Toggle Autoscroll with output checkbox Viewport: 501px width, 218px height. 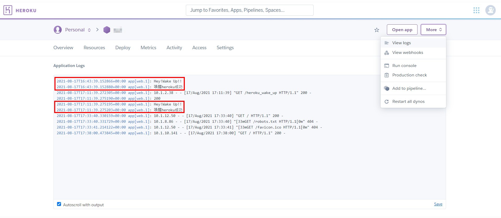pos(59,204)
